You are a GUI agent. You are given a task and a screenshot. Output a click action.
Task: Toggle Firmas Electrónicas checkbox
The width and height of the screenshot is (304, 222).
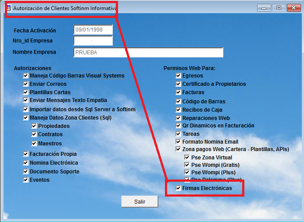[x=178, y=188]
